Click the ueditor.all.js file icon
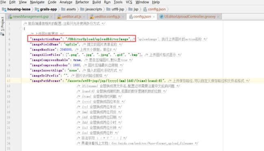Viewport: 264px width, 151px height. [x=59, y=17]
